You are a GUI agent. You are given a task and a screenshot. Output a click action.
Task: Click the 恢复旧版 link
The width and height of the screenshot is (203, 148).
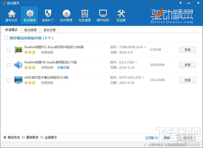[64, 68]
